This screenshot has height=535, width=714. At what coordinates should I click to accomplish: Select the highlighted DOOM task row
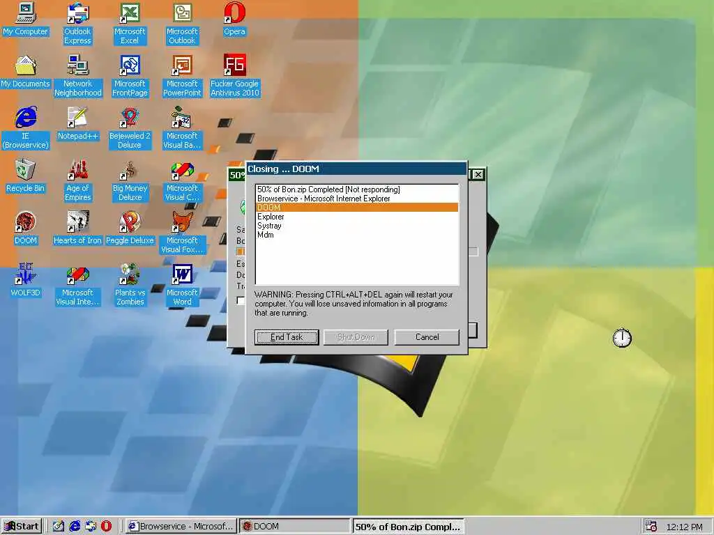pos(357,208)
